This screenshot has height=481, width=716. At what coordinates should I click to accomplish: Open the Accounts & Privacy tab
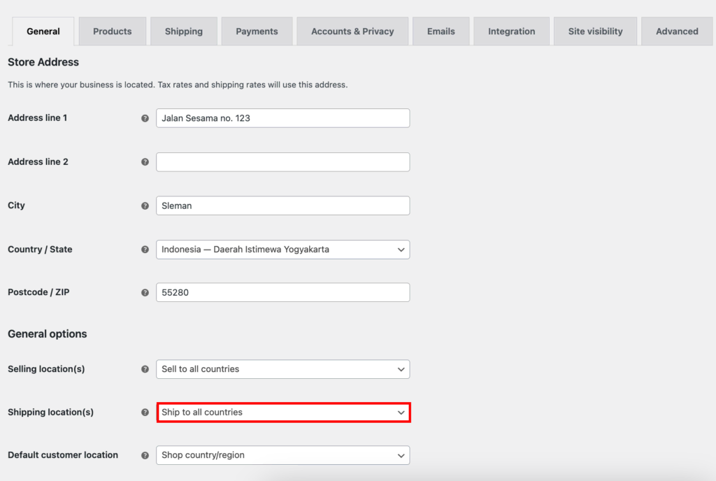(352, 31)
